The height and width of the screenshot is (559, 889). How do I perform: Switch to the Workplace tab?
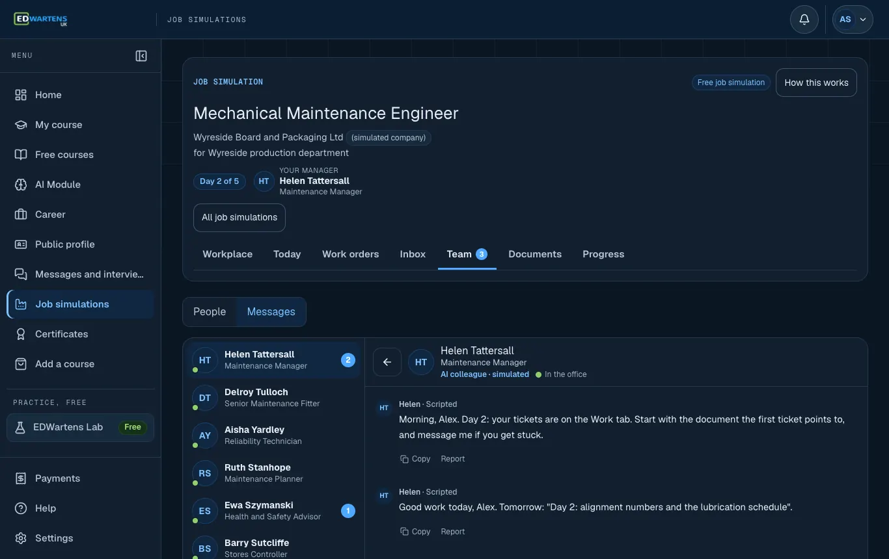(228, 254)
